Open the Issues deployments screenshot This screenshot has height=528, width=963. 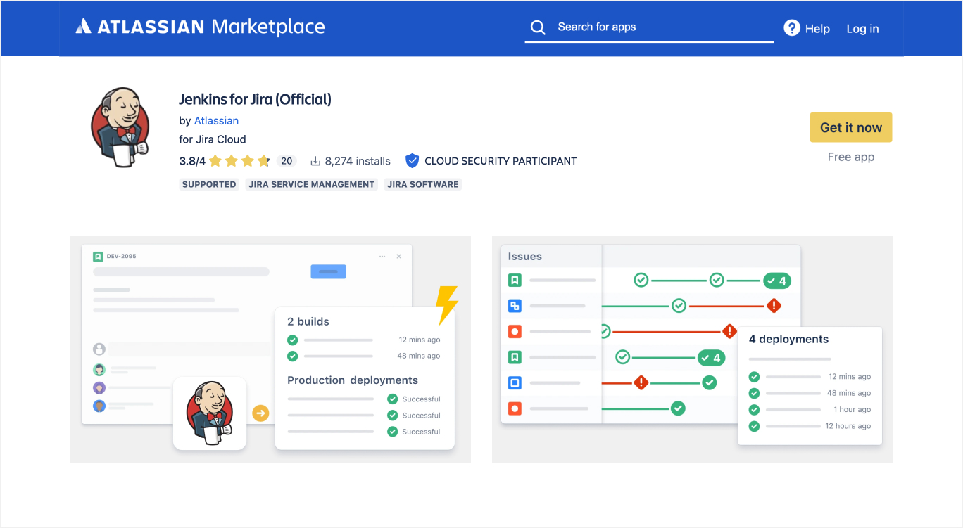tap(692, 349)
